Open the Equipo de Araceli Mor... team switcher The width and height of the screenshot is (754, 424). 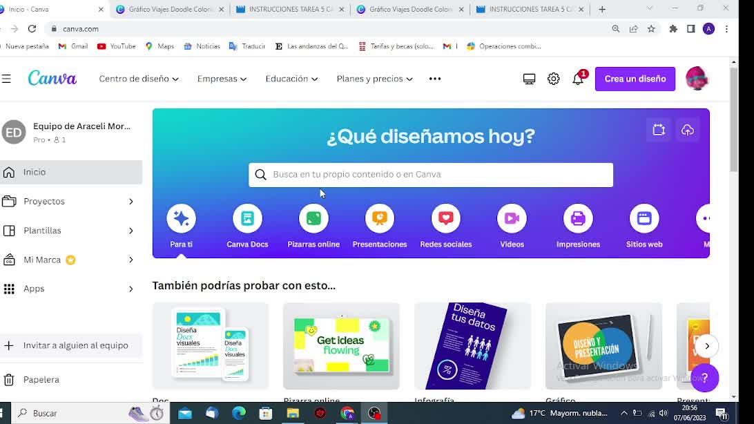click(71, 132)
